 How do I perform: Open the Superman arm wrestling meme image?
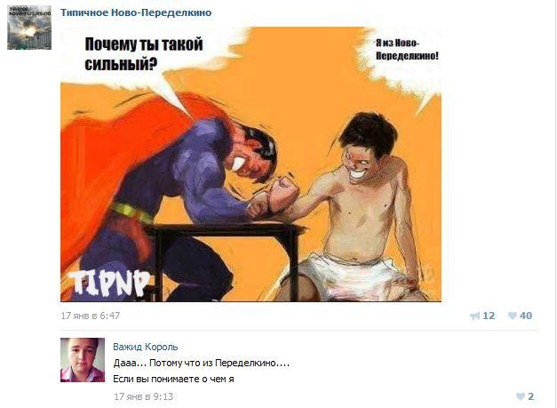pyautogui.click(x=251, y=164)
